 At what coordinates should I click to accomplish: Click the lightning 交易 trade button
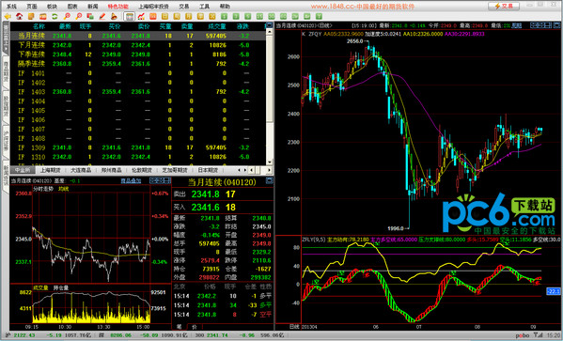(504, 6)
